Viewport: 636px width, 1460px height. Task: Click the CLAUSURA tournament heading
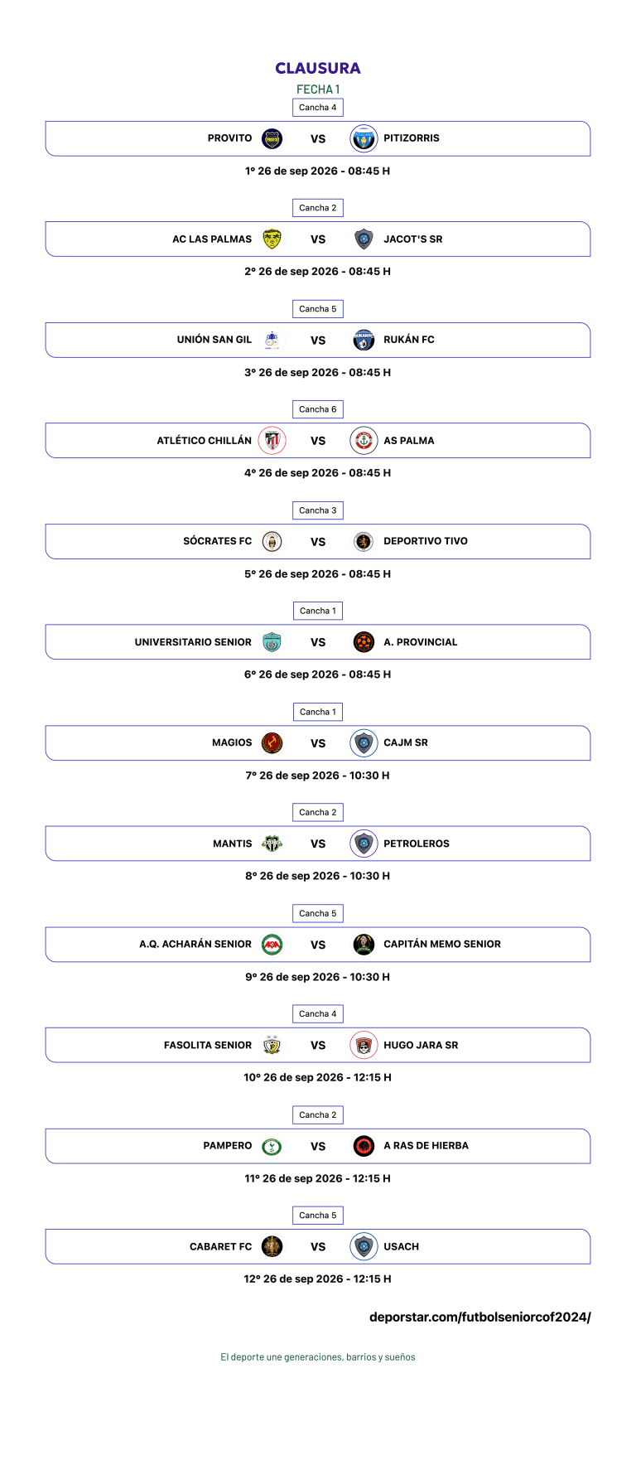pos(318,68)
